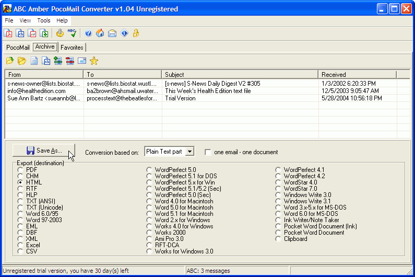Enable one email - one document checkbox
This screenshot has height=277, width=415.
coord(208,152)
